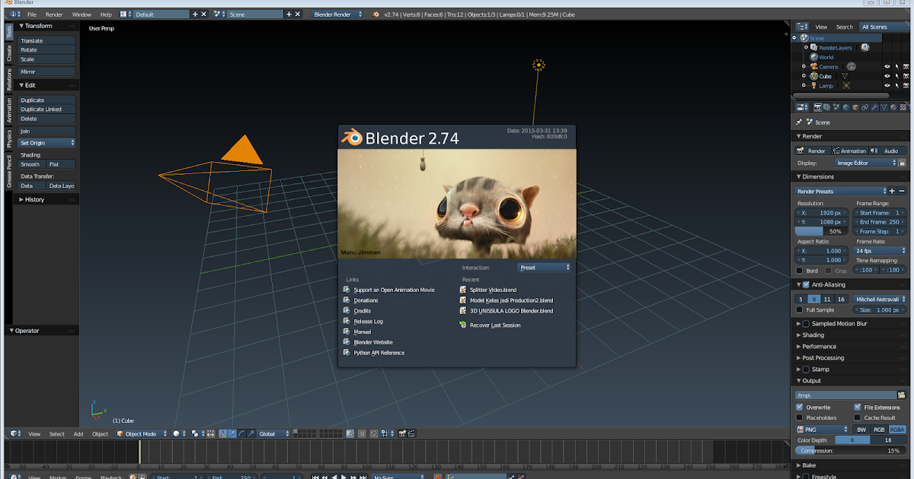Switch to Render properties camera icon
914x479 pixels.
[817, 106]
